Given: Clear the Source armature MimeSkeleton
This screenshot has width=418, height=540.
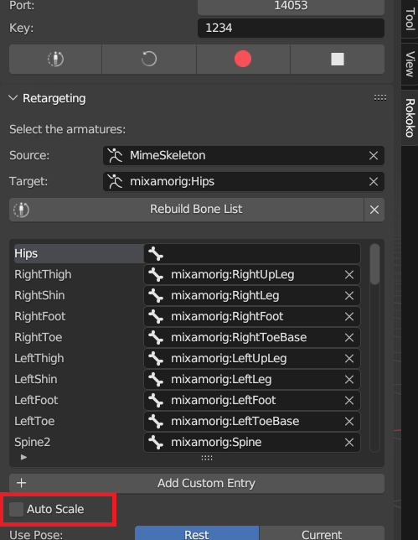Looking at the screenshot, I should click(374, 156).
